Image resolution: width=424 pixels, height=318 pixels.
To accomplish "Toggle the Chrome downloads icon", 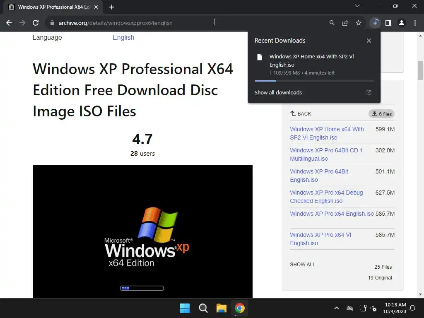I will [x=375, y=23].
